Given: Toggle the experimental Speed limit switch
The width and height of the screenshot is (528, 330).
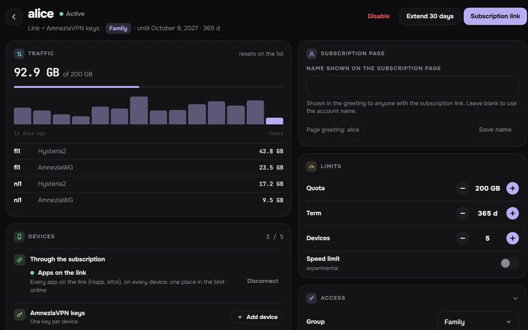Looking at the screenshot, I should [x=509, y=263].
